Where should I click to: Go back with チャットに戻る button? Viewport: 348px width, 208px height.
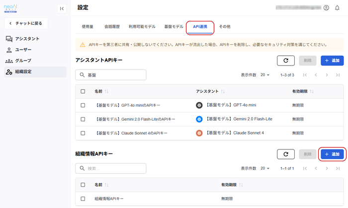coord(29,23)
